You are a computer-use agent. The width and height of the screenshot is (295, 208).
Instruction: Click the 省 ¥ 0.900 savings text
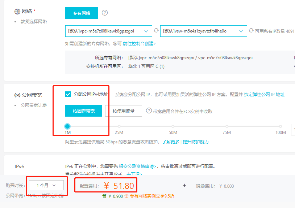point(112,196)
